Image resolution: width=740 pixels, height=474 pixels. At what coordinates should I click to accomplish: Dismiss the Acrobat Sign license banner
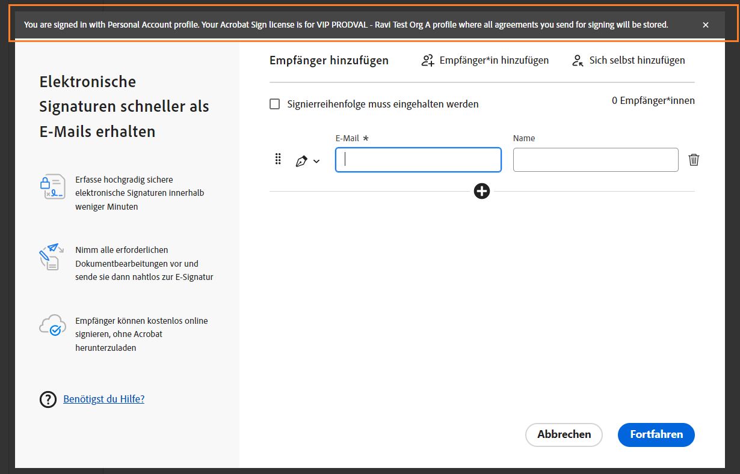(x=705, y=25)
